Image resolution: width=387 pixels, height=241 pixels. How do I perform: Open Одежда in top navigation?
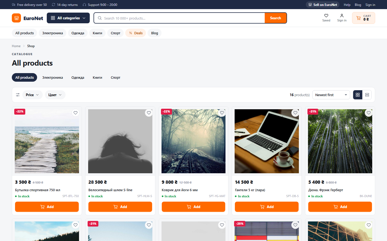[78, 33]
